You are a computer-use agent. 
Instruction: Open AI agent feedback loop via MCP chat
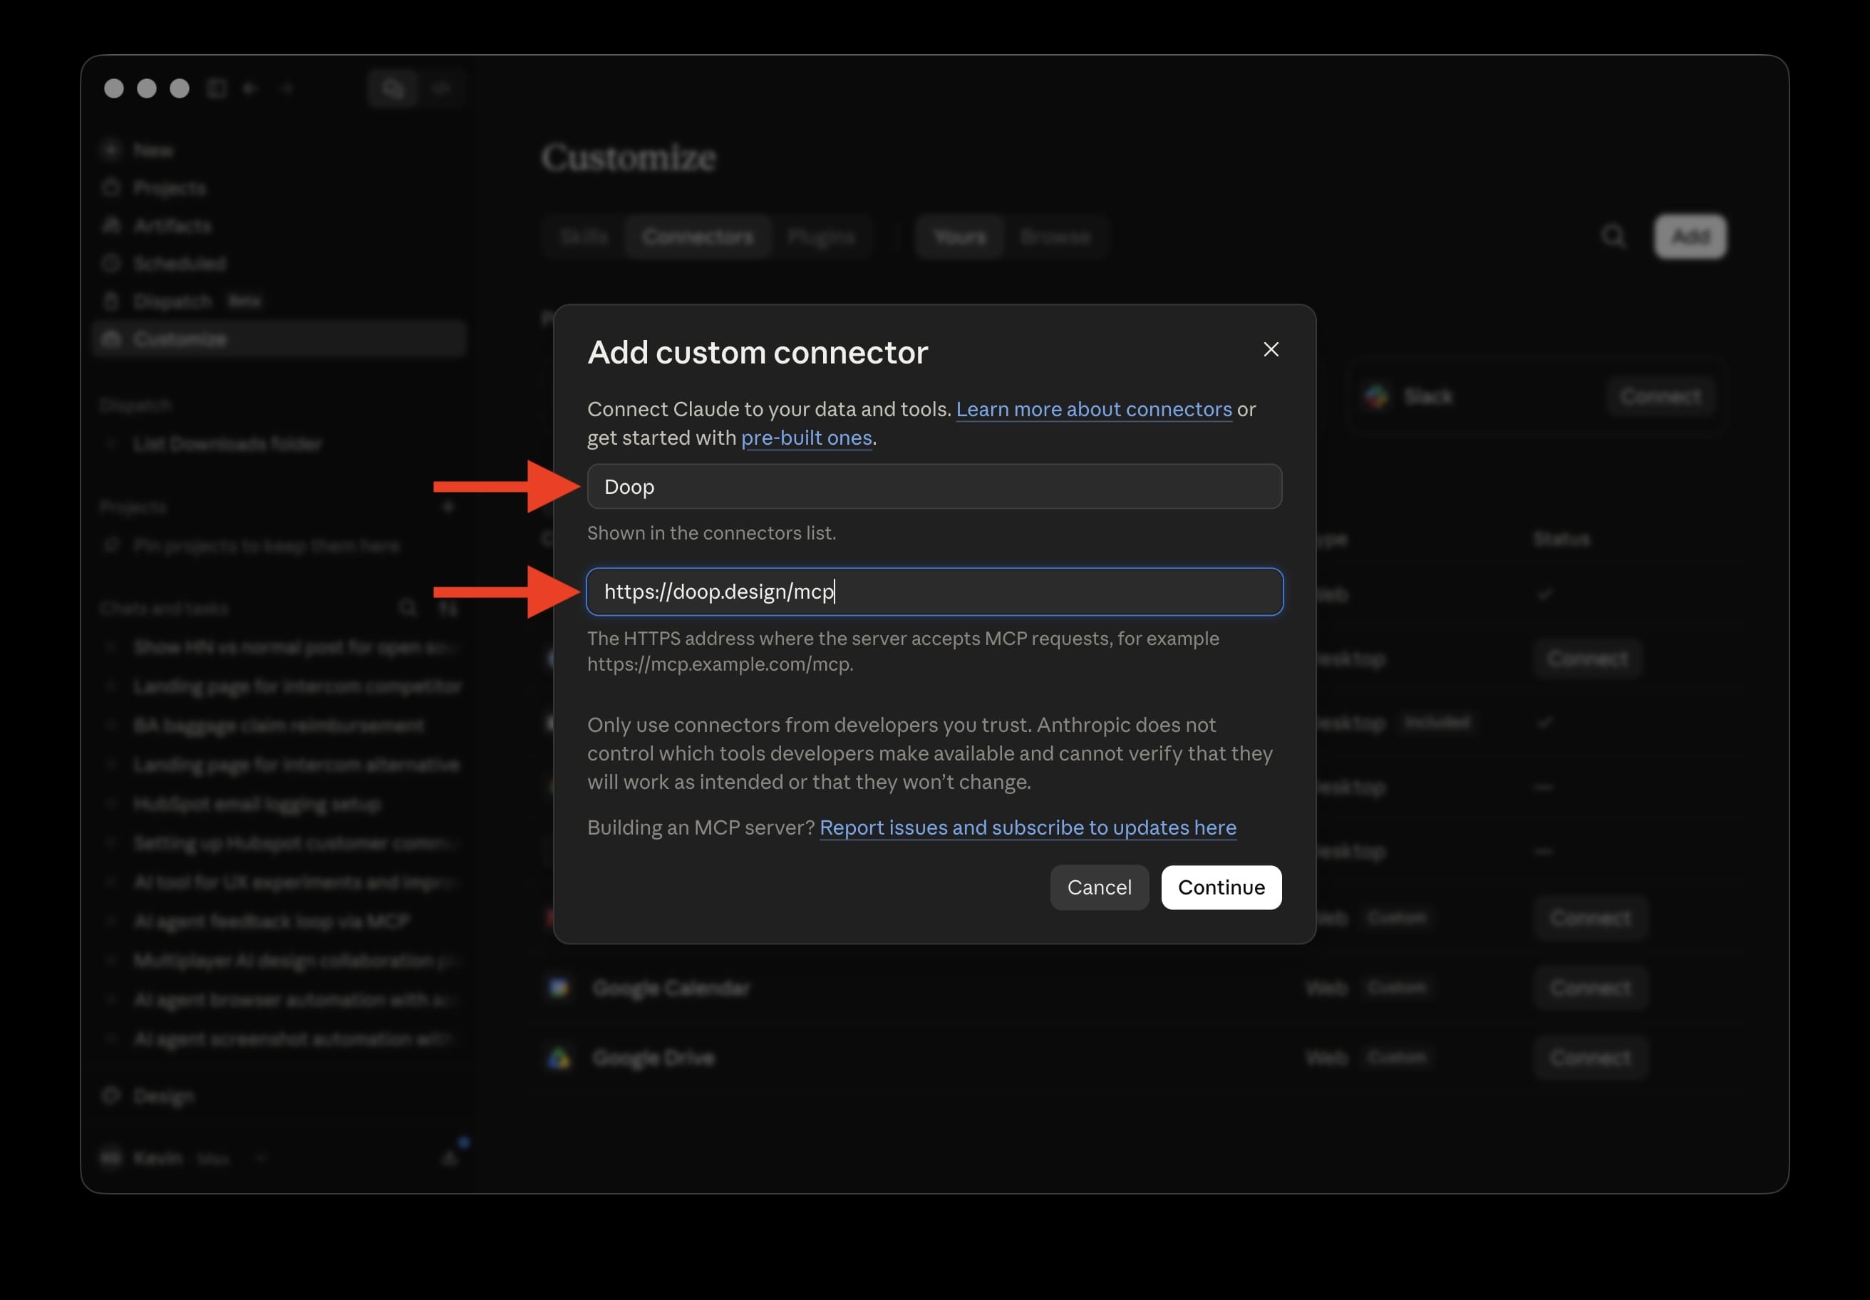point(279,922)
